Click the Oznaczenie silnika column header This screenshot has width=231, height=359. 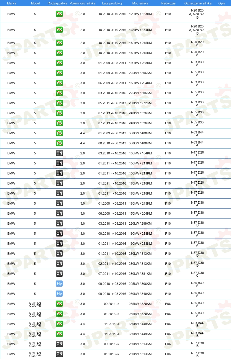point(198,3)
